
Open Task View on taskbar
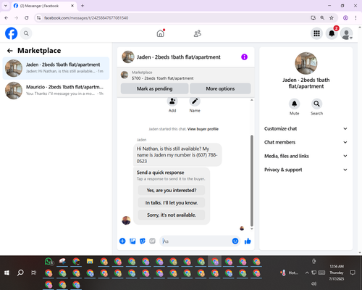click(34, 273)
